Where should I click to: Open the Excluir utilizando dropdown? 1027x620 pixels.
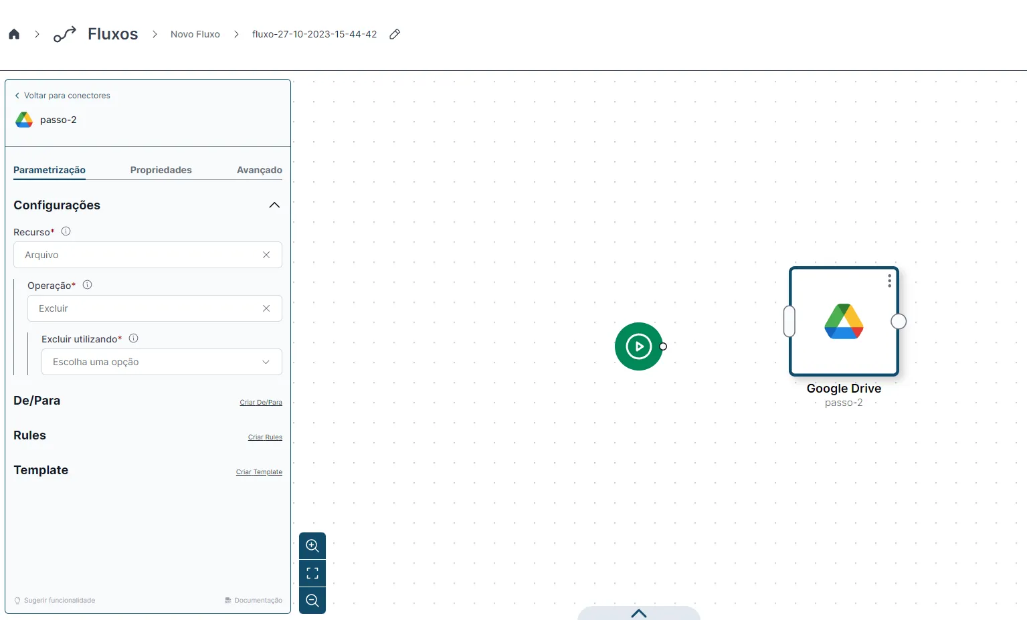pos(162,362)
